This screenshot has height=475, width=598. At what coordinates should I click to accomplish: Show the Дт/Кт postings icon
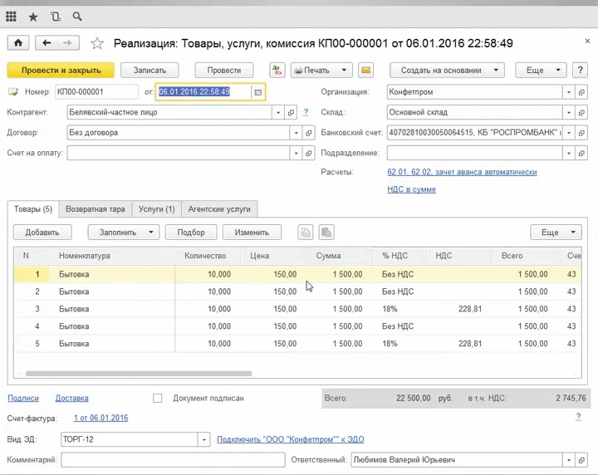[x=277, y=71]
